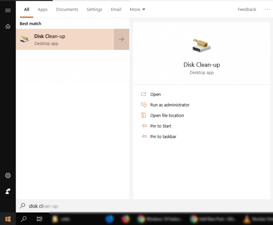Click the feedback person icon in the sidebar
Screen dimensions: 273x225
[x=8, y=191]
